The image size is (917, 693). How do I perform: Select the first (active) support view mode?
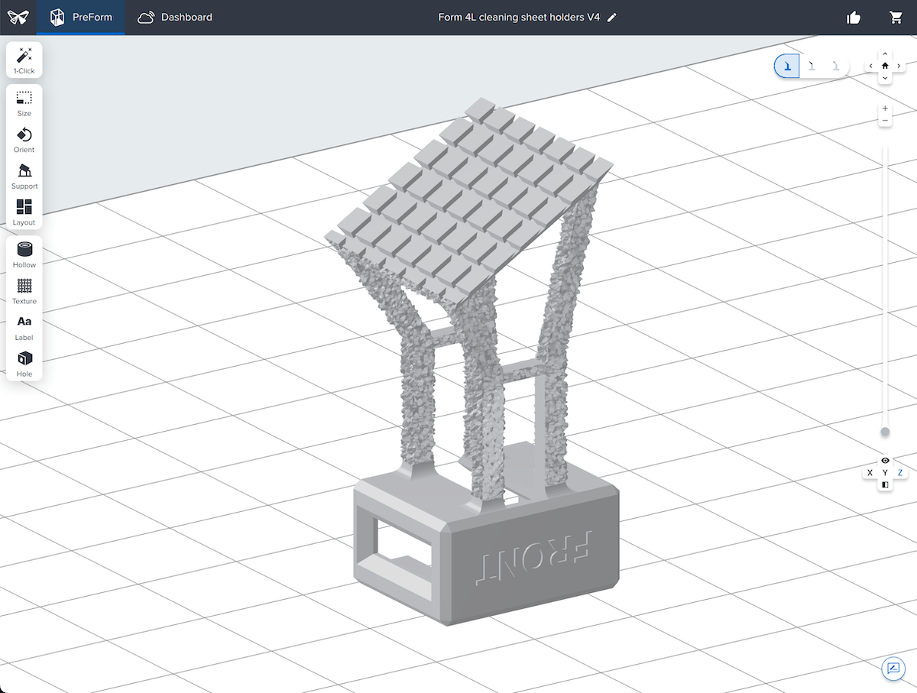tap(787, 66)
